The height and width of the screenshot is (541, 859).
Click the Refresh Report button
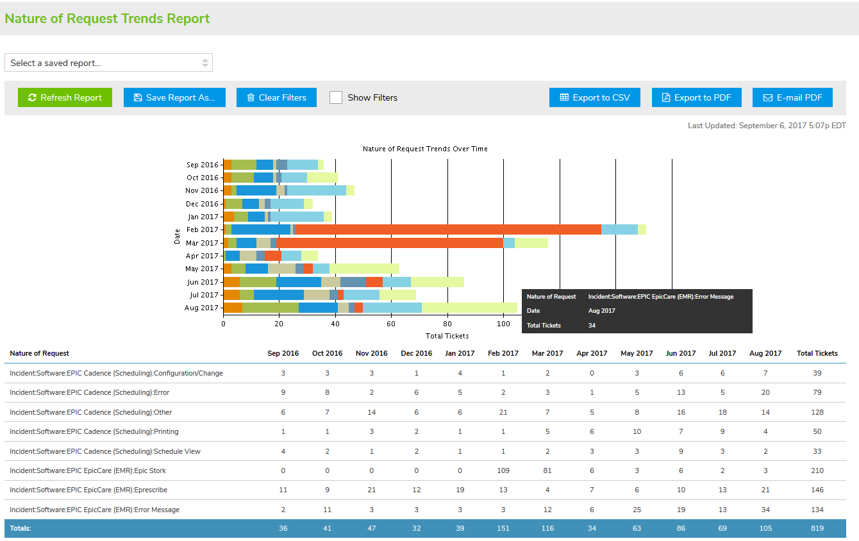coord(65,97)
